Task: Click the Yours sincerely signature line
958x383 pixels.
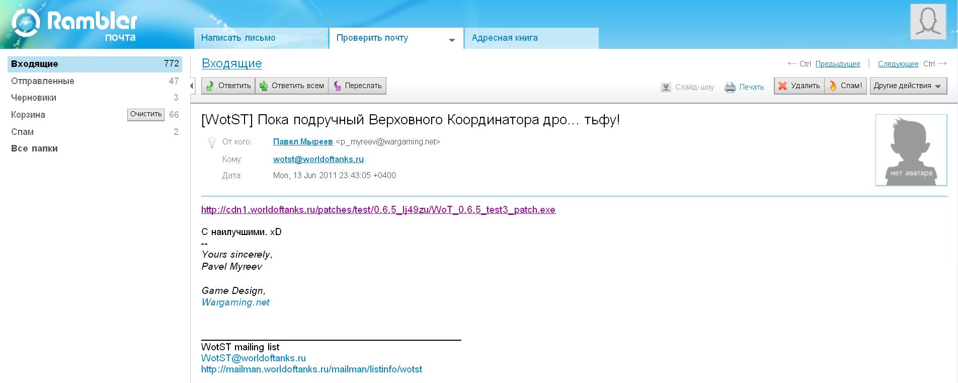Action: click(x=237, y=255)
